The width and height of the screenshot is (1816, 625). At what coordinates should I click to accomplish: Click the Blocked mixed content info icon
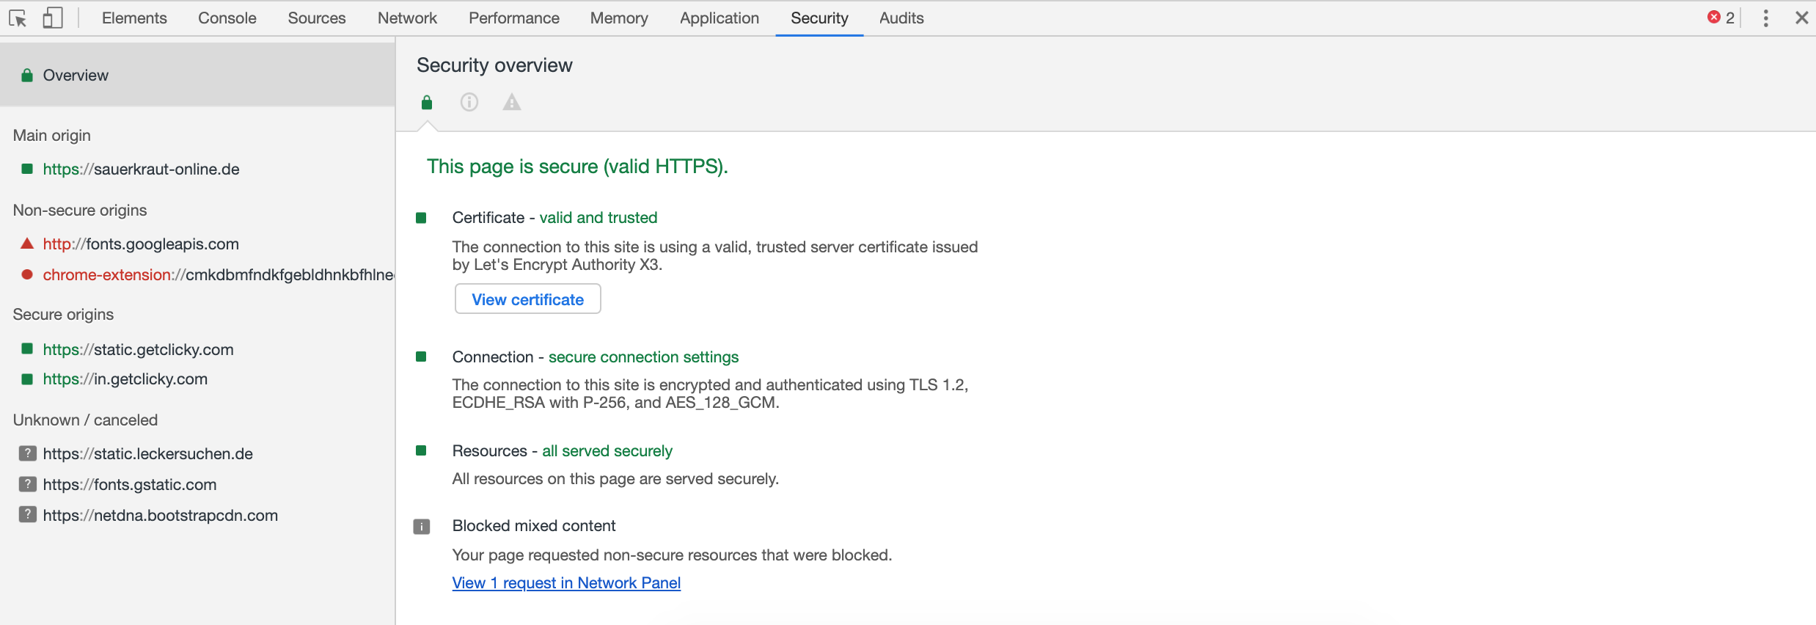pos(422,527)
